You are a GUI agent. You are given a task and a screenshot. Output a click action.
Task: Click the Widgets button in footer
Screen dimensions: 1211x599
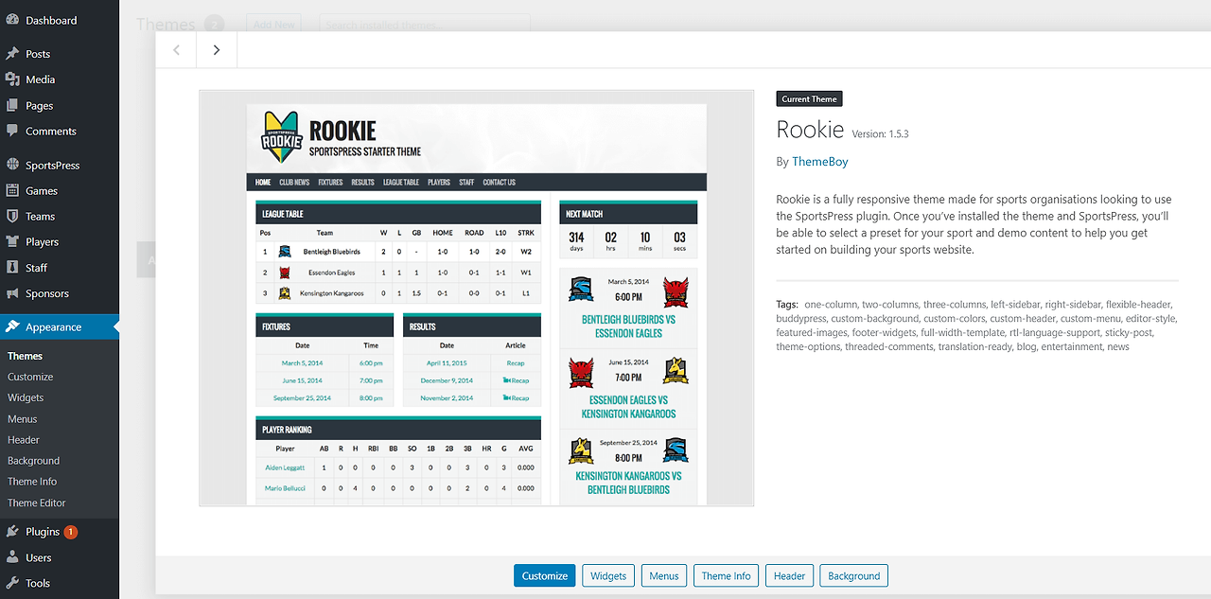pyautogui.click(x=608, y=575)
